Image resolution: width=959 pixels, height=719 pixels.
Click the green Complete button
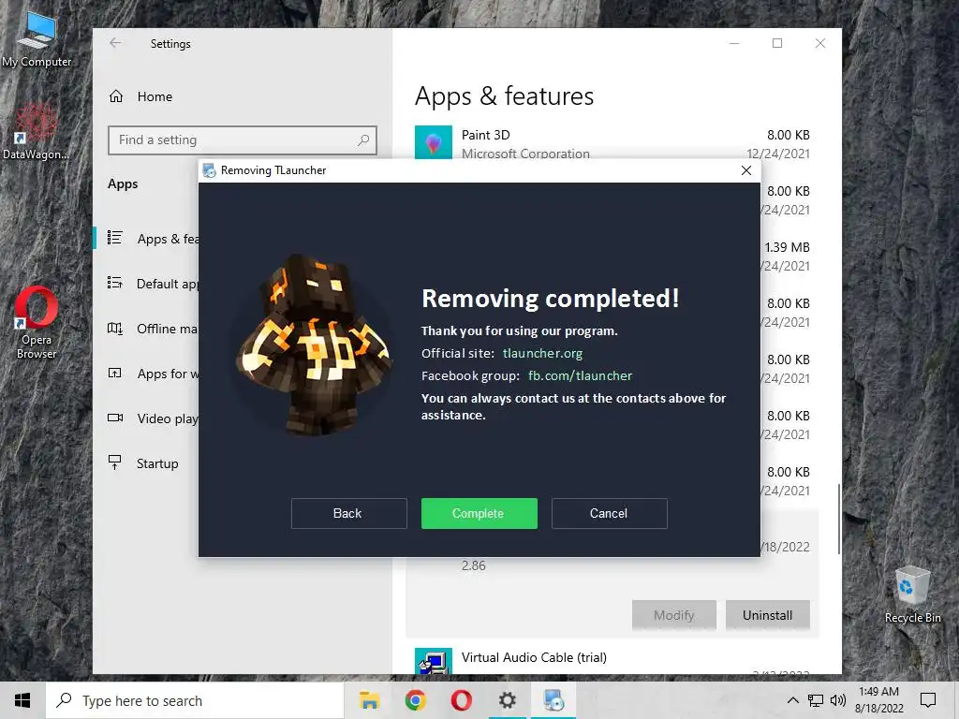tap(479, 513)
